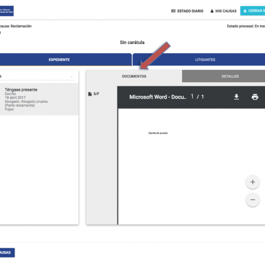This screenshot has height=265, width=265.
Task: Click the Estado Diario card icon
Action: point(173,11)
